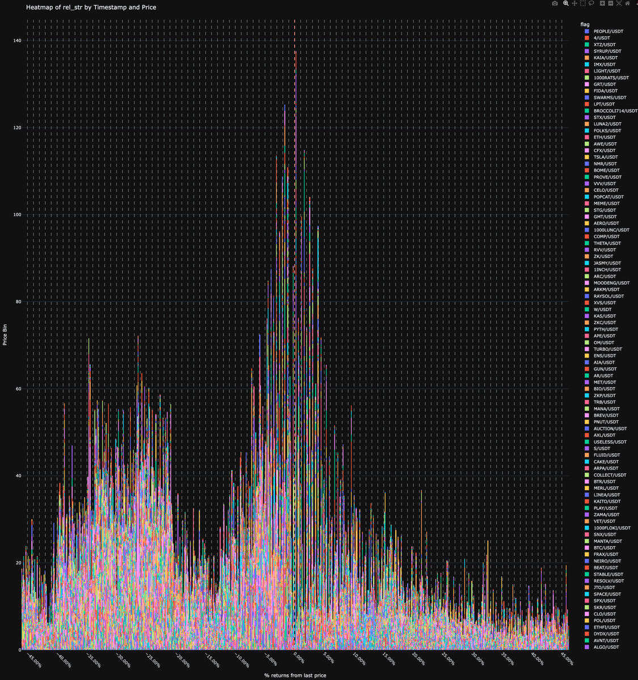Click the 'flag' legend title
Image resolution: width=638 pixels, height=680 pixels.
[584, 24]
